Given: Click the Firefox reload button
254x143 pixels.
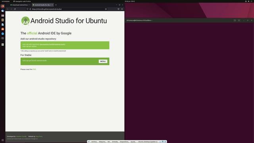Looking at the screenshot, I should point(15,9).
